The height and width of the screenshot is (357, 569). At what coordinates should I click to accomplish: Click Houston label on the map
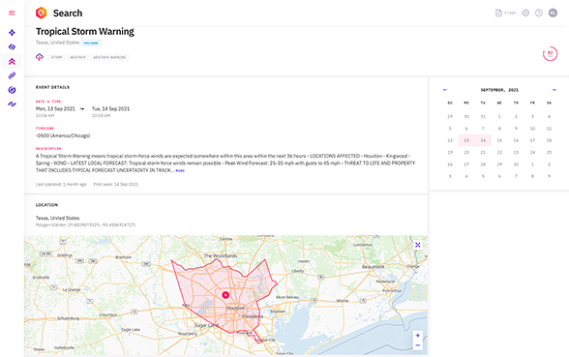click(235, 308)
